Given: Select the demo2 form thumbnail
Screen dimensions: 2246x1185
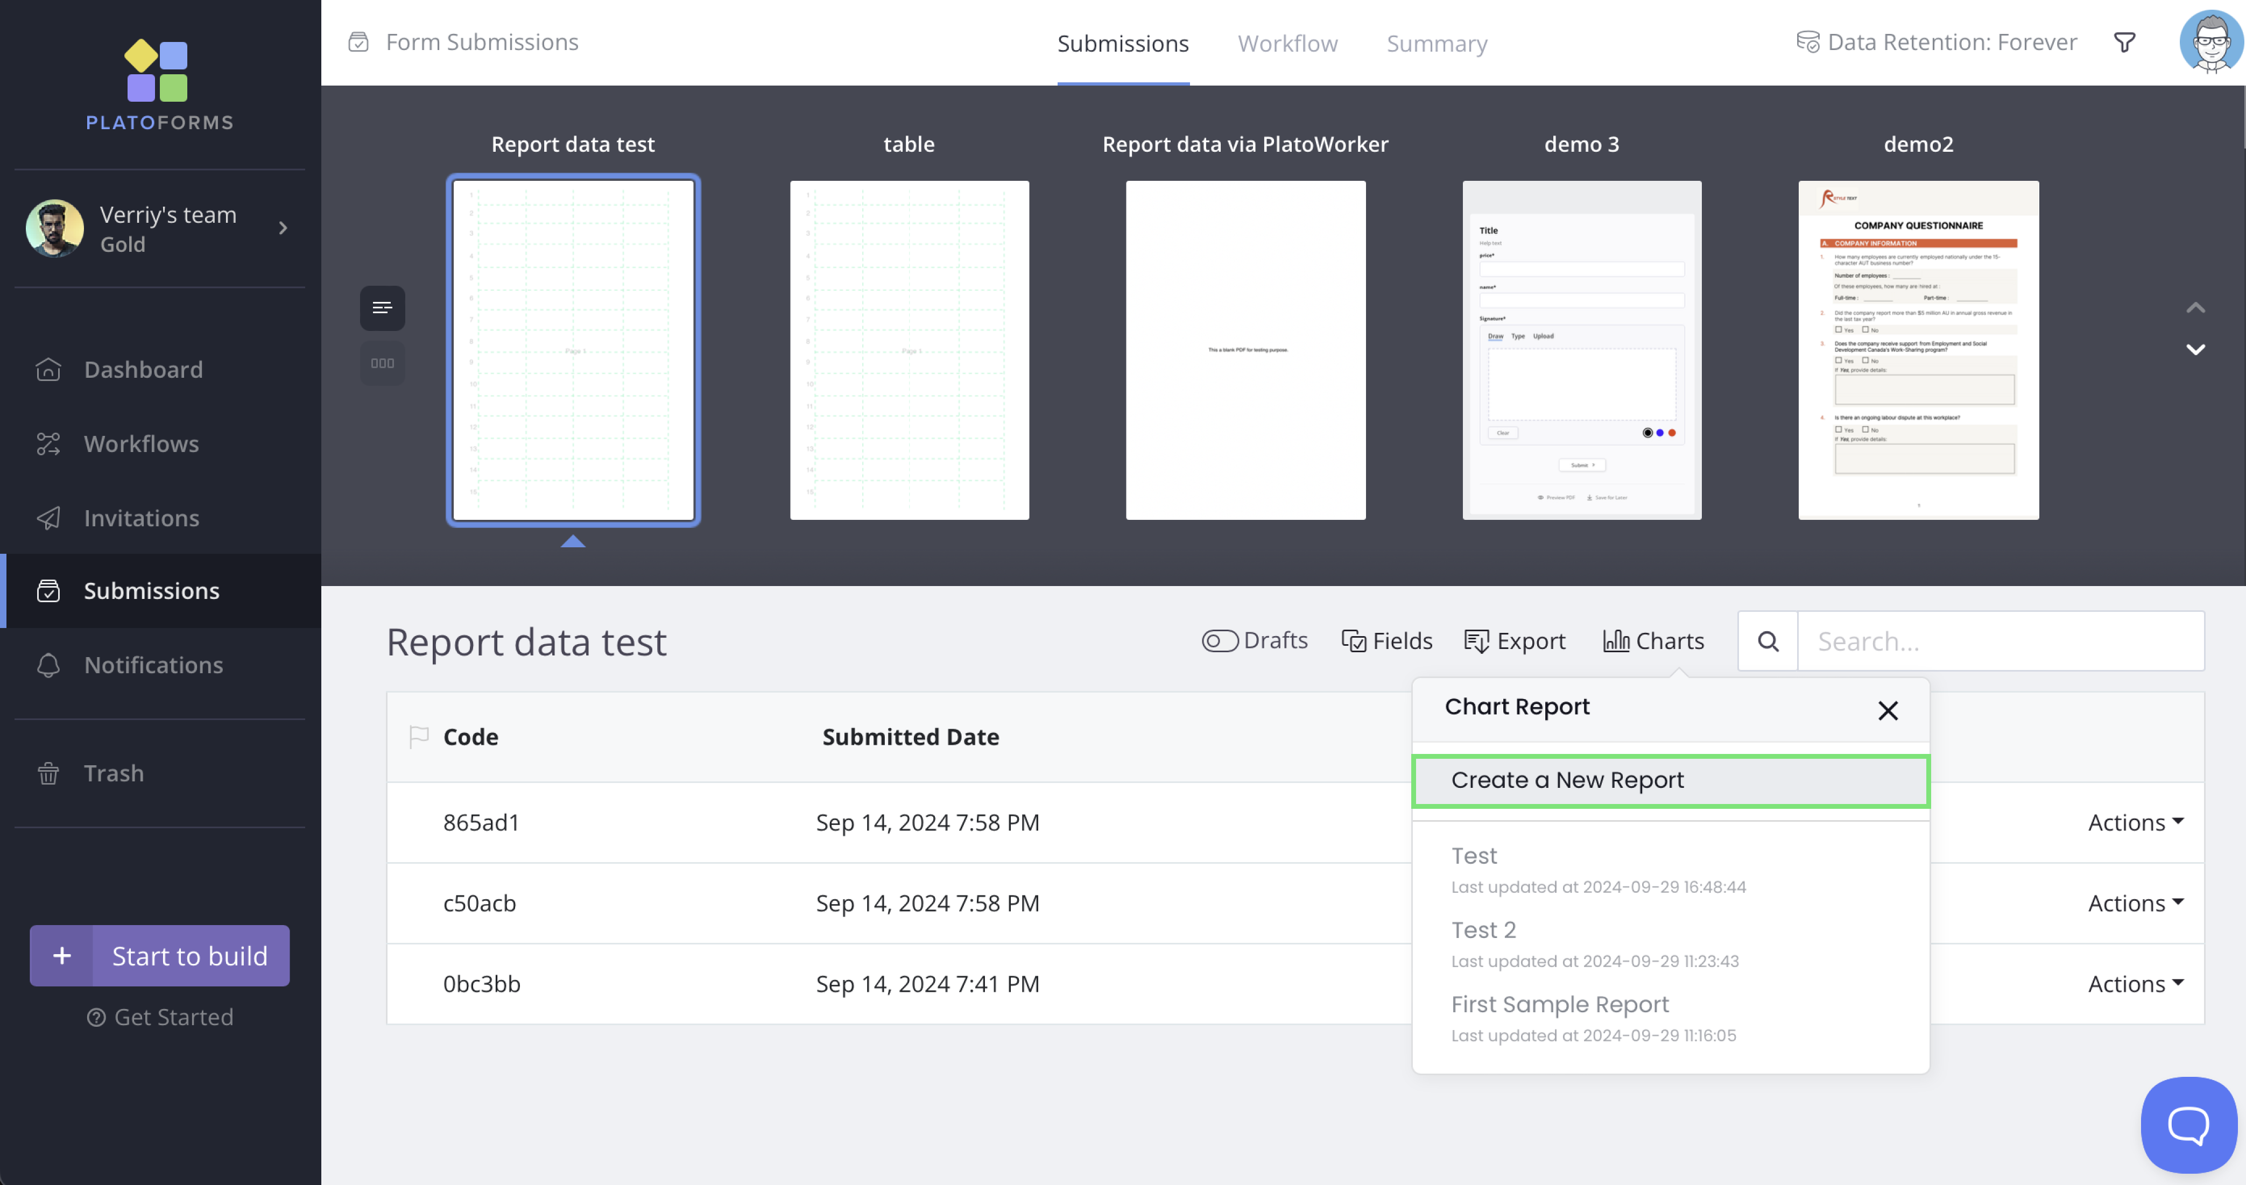Looking at the screenshot, I should pos(1917,350).
